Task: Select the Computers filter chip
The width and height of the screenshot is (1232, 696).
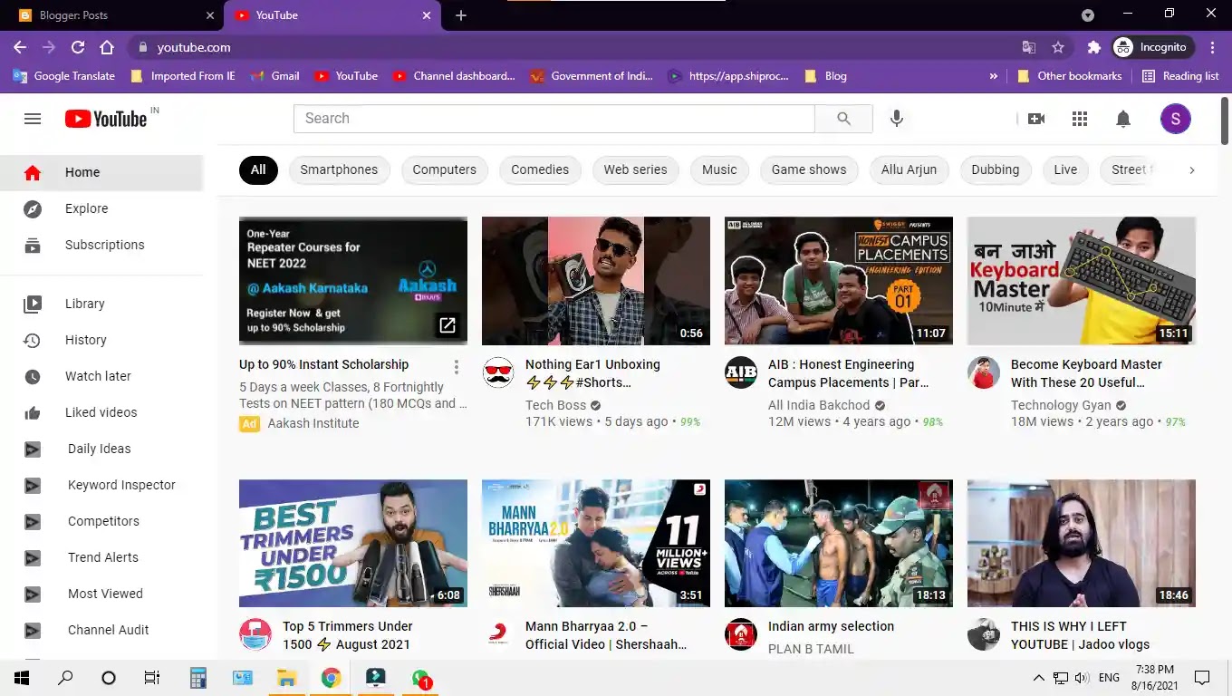Action: 444,169
